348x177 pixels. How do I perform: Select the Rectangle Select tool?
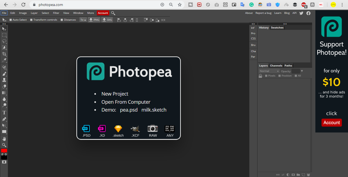(4, 35)
